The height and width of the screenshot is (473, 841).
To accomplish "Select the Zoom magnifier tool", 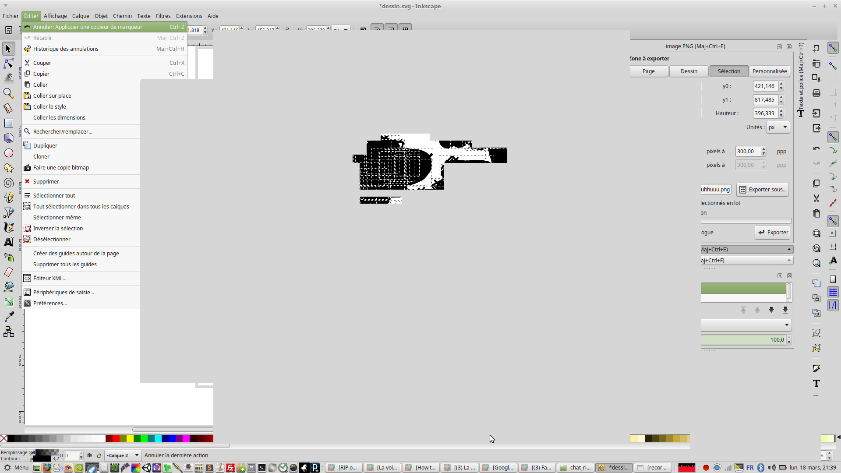I will pyautogui.click(x=8, y=93).
